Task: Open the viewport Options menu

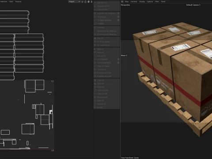Action: pyautogui.click(x=150, y=2)
